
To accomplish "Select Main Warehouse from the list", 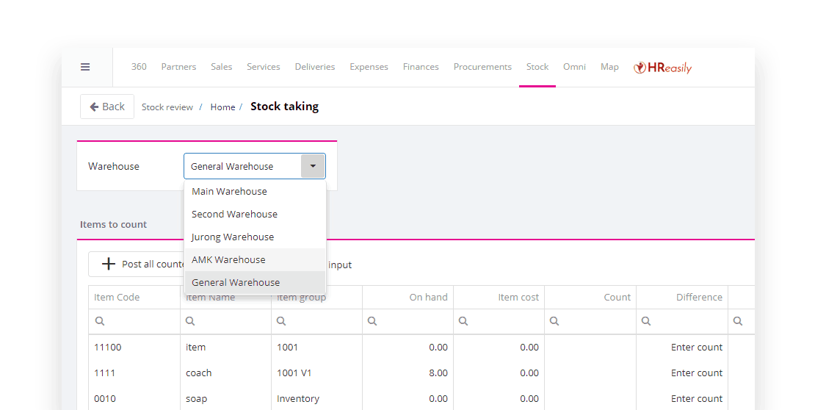I will [256, 192].
